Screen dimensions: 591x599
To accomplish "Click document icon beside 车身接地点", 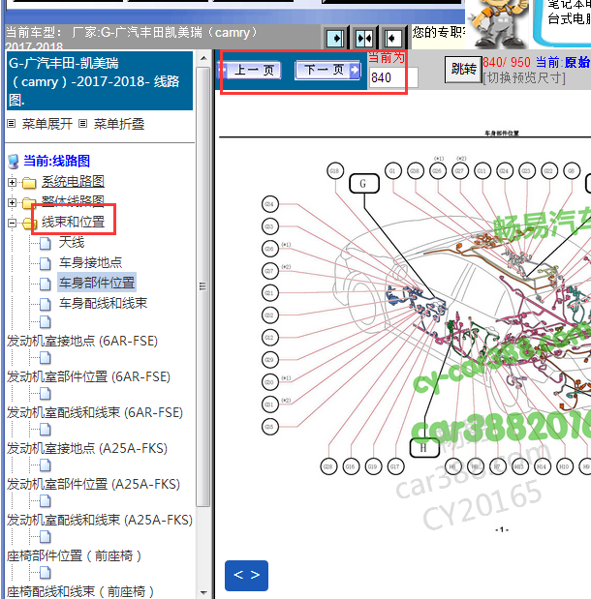I will [46, 263].
